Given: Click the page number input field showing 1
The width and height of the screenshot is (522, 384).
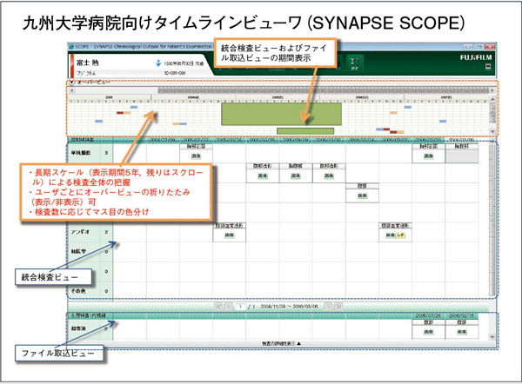Looking at the screenshot, I should [240, 307].
